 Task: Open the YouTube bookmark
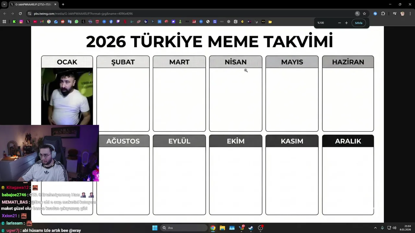(35, 22)
